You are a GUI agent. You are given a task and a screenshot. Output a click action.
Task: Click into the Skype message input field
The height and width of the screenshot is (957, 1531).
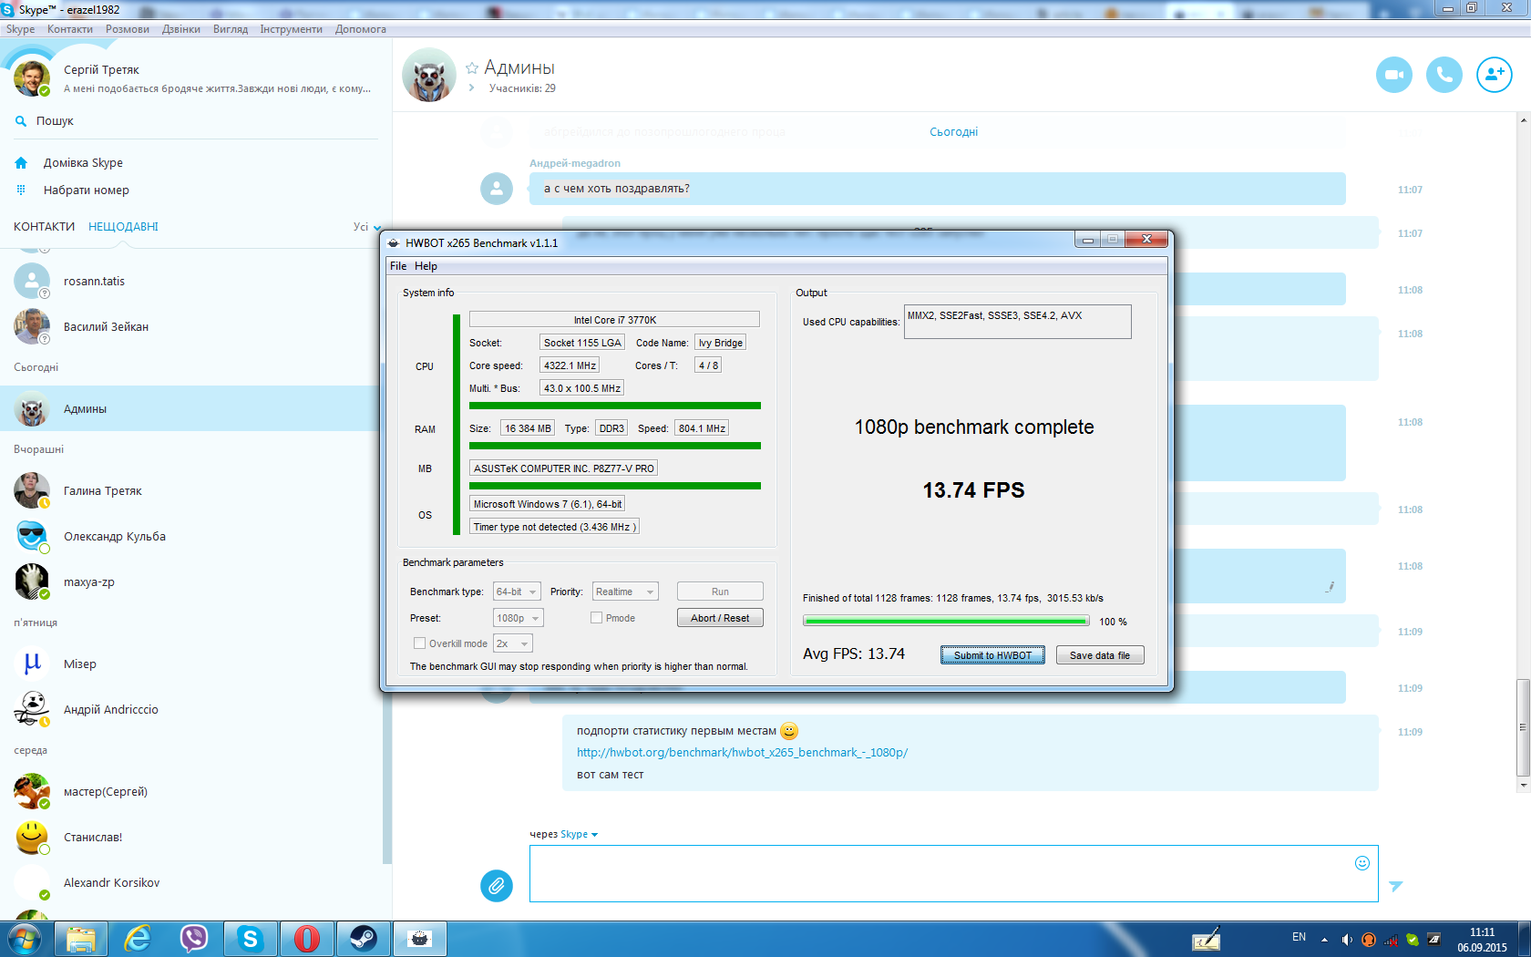coord(953,873)
